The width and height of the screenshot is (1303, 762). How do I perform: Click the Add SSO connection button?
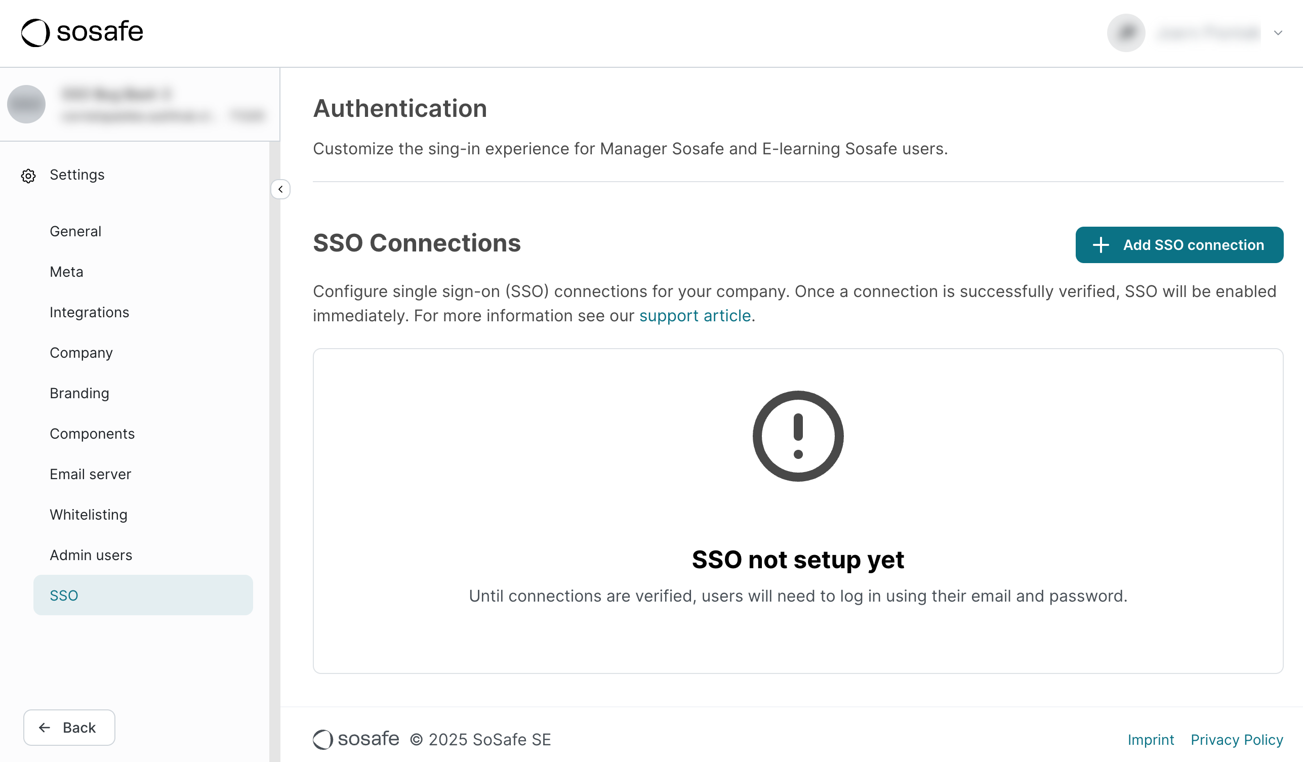click(x=1179, y=244)
